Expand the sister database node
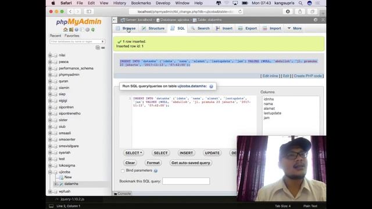 click(50, 120)
